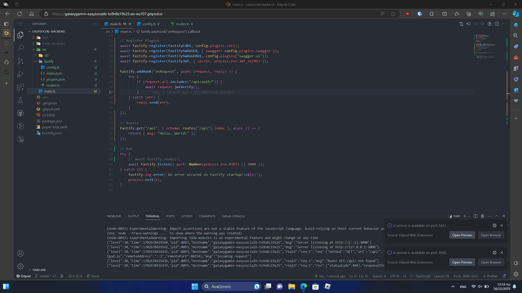The image size is (522, 293).
Task: Open the Run and Debug view
Action: pos(20,74)
